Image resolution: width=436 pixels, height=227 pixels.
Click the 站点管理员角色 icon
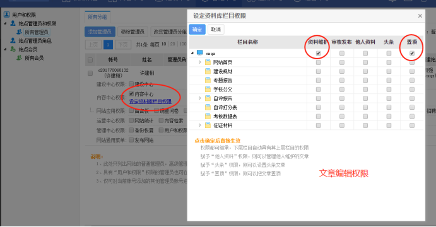click(x=13, y=40)
